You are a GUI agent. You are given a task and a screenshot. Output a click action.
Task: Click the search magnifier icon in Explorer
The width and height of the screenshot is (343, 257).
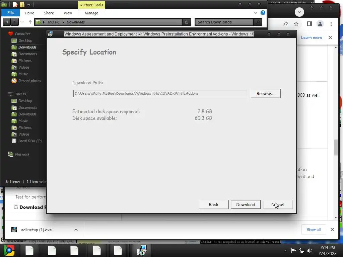pos(258,22)
